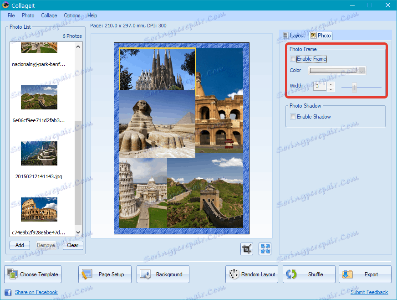
Task: Click the Leaning Tower of Pisa photo
Action: [143, 193]
